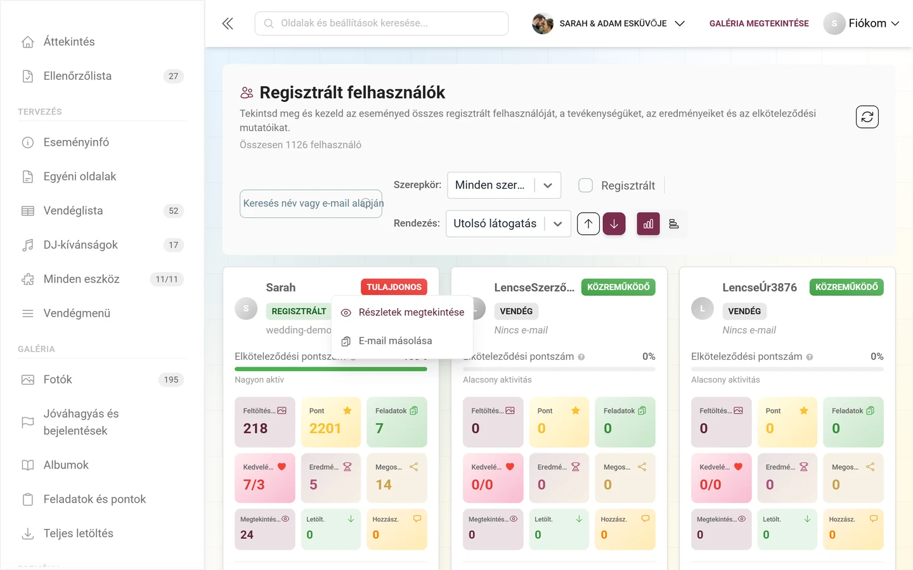Image resolution: width=913 pixels, height=570 pixels.
Task: Click Sarah's Feltöltés 218 tile
Action: (x=265, y=422)
